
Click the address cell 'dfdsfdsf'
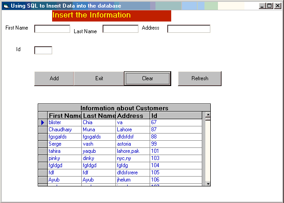(x=133, y=137)
